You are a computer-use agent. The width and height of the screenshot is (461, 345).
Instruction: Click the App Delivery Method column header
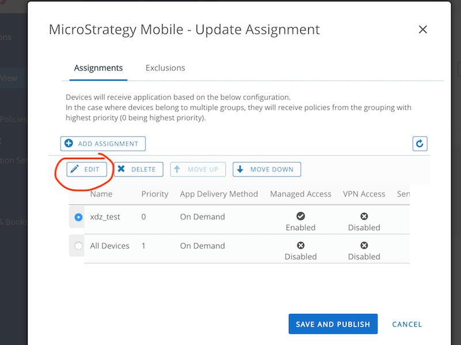(x=219, y=194)
